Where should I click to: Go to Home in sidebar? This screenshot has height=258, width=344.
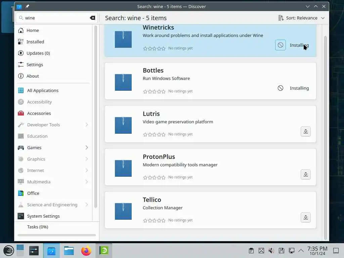click(x=54, y=30)
